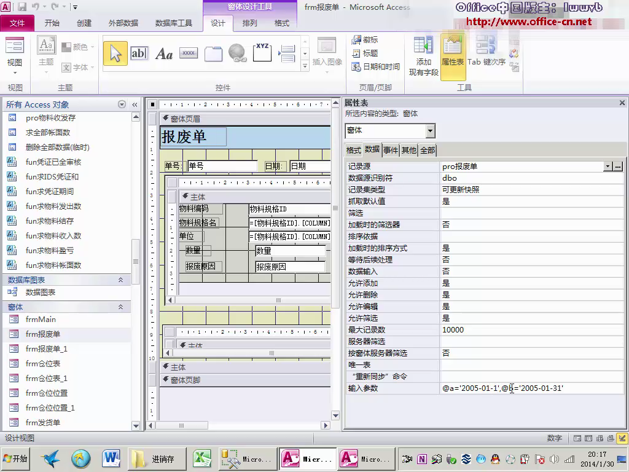Switch to the 创建 Create ribbon tab

click(x=84, y=23)
